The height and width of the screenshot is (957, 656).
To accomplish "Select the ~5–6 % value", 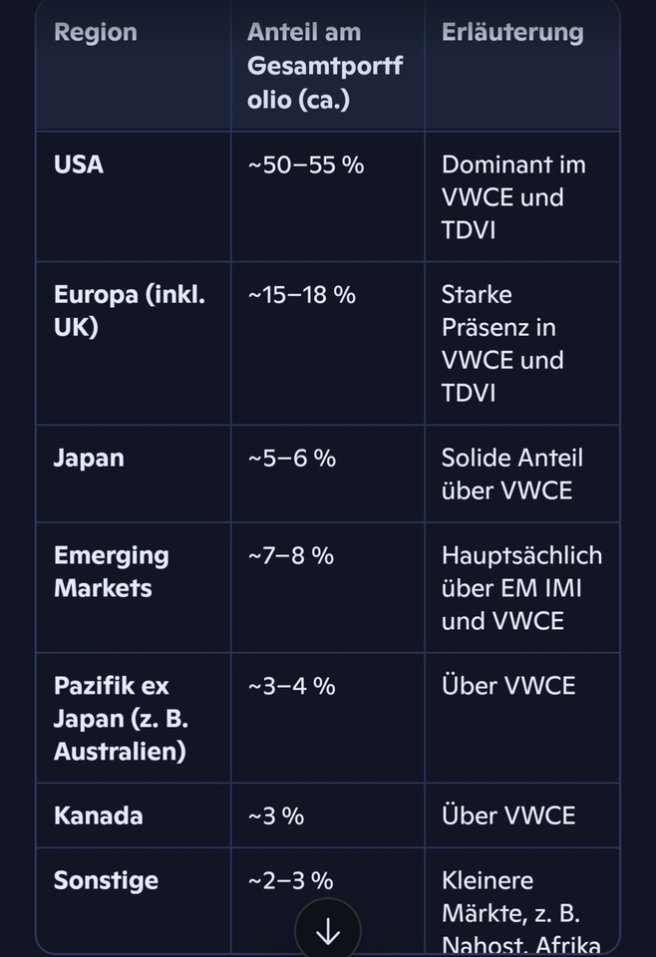I will [291, 458].
